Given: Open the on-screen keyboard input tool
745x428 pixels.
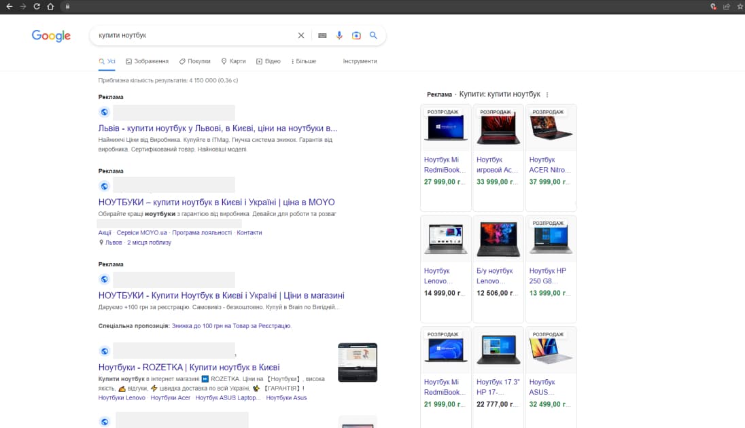Looking at the screenshot, I should [x=322, y=35].
